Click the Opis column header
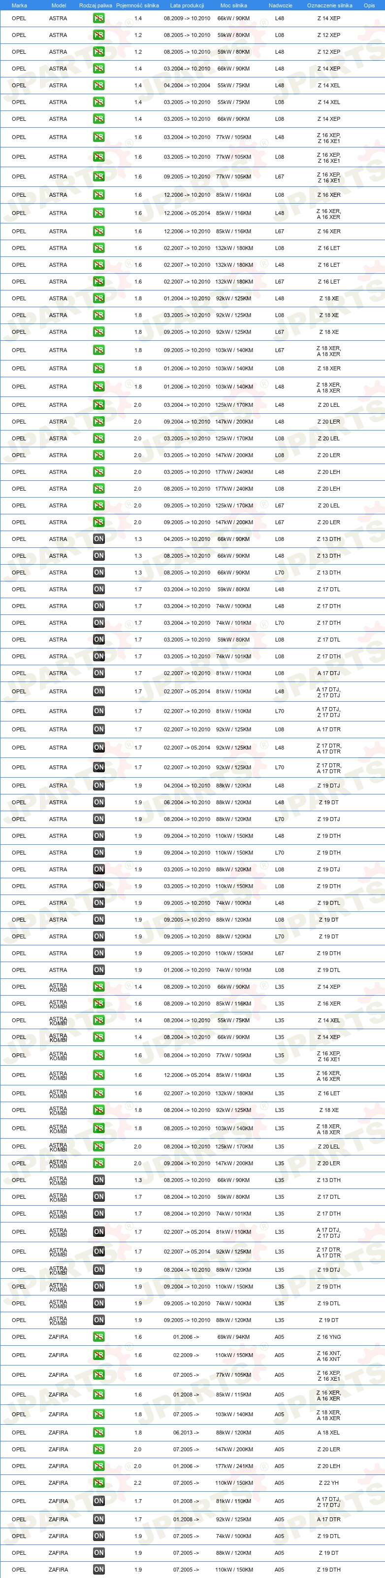385x1578 pixels. tap(369, 5)
